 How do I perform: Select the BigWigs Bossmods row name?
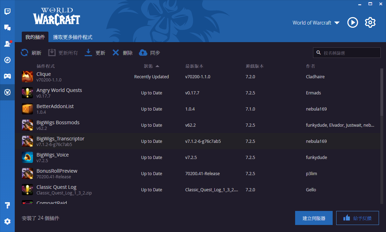tap(58, 122)
